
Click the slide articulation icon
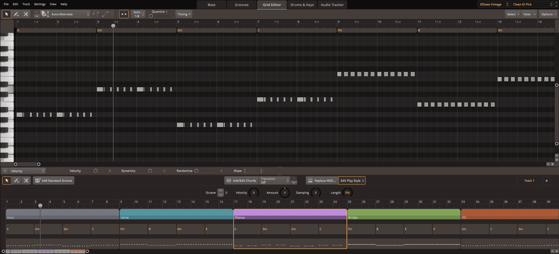(105, 14)
